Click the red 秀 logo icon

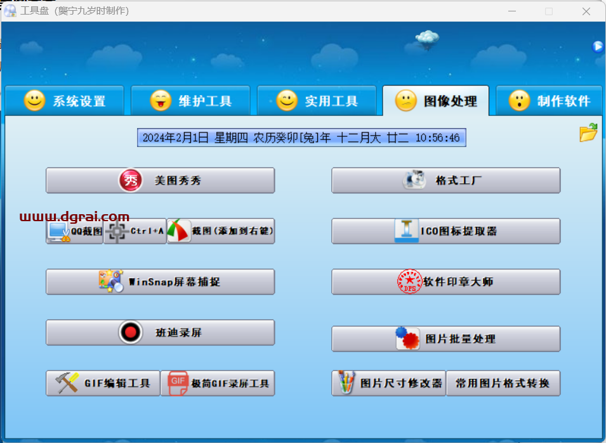click(131, 180)
